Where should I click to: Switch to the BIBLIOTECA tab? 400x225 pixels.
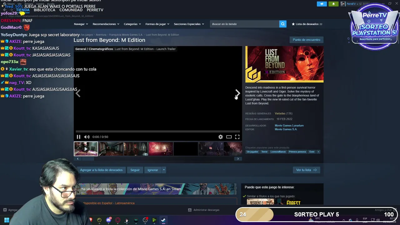(44, 10)
